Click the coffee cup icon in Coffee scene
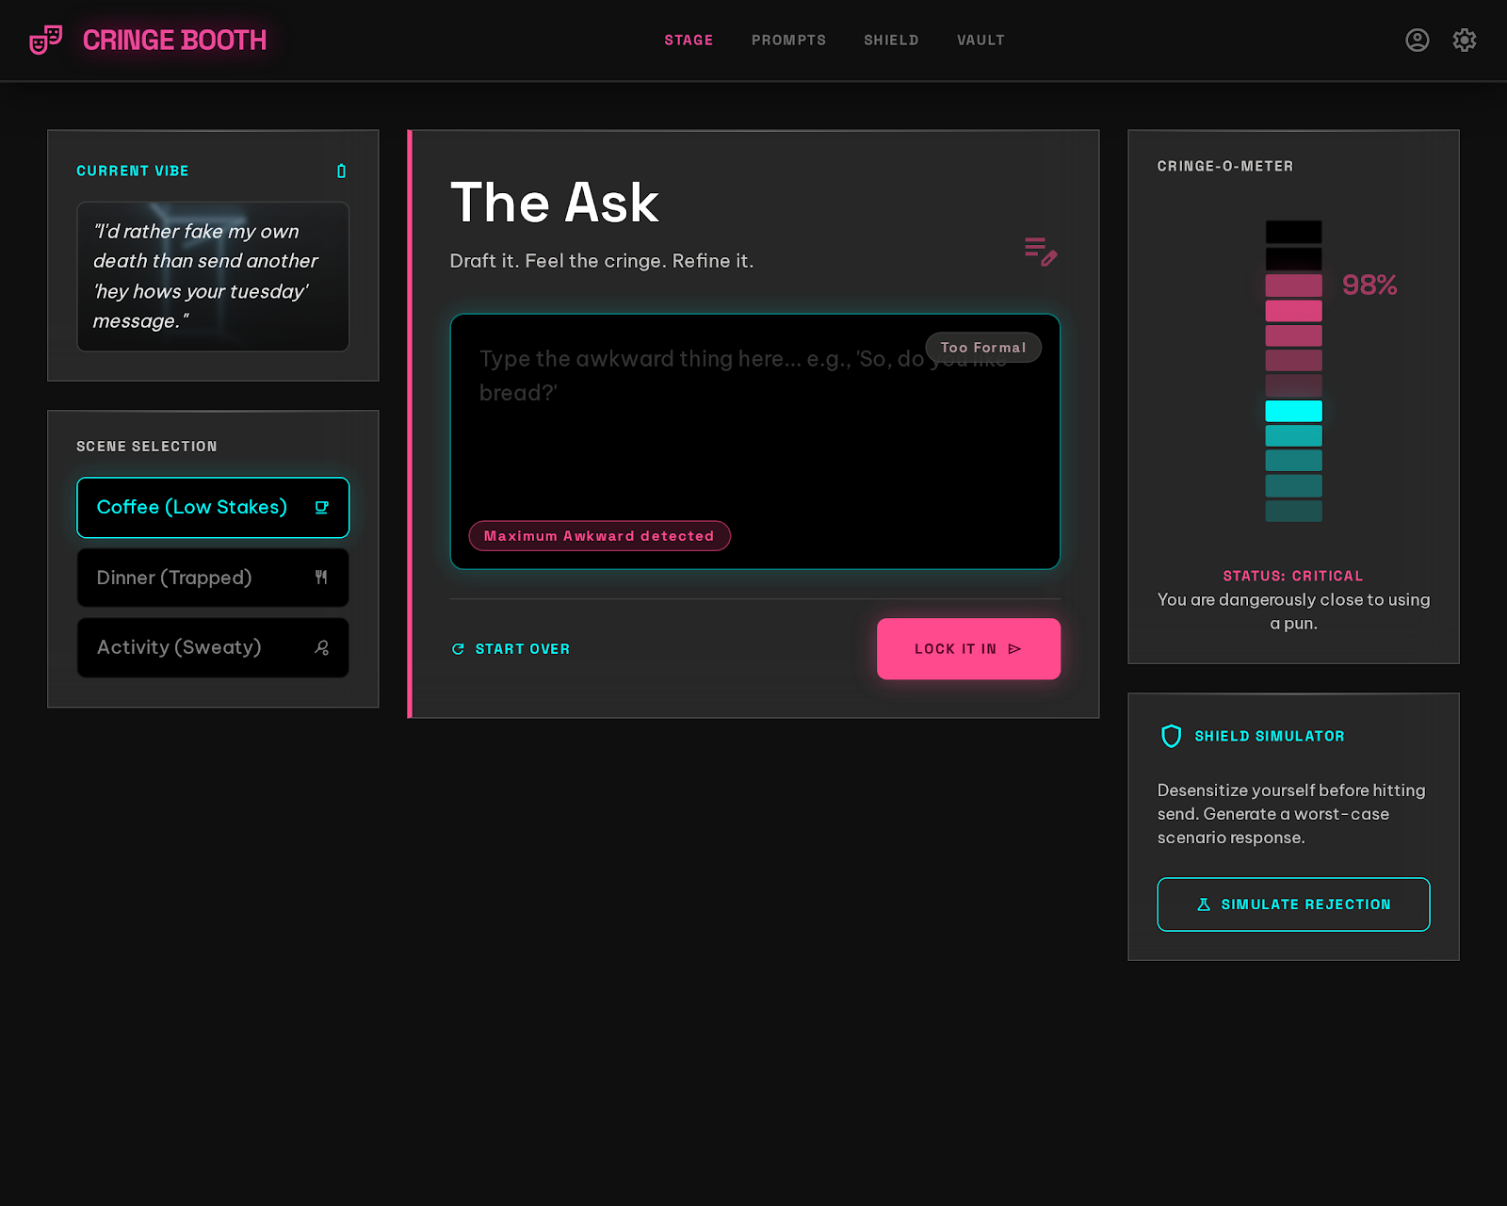 coord(321,507)
